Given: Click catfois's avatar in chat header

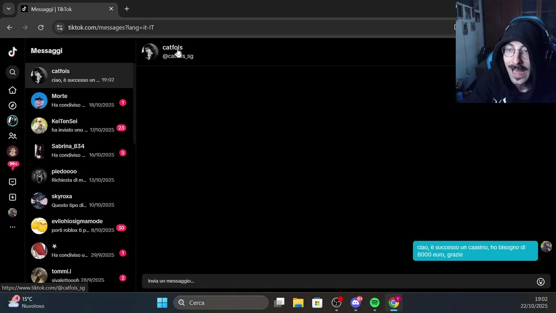Looking at the screenshot, I should tap(150, 52).
